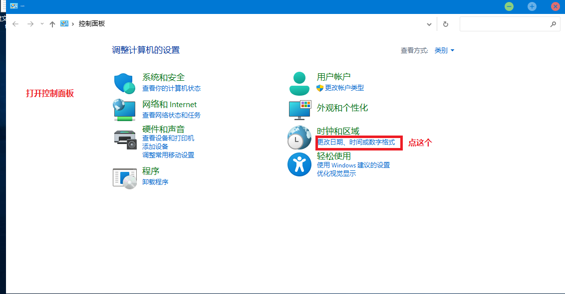Click the refresh button beside address bar
565x294 pixels.
click(x=446, y=24)
